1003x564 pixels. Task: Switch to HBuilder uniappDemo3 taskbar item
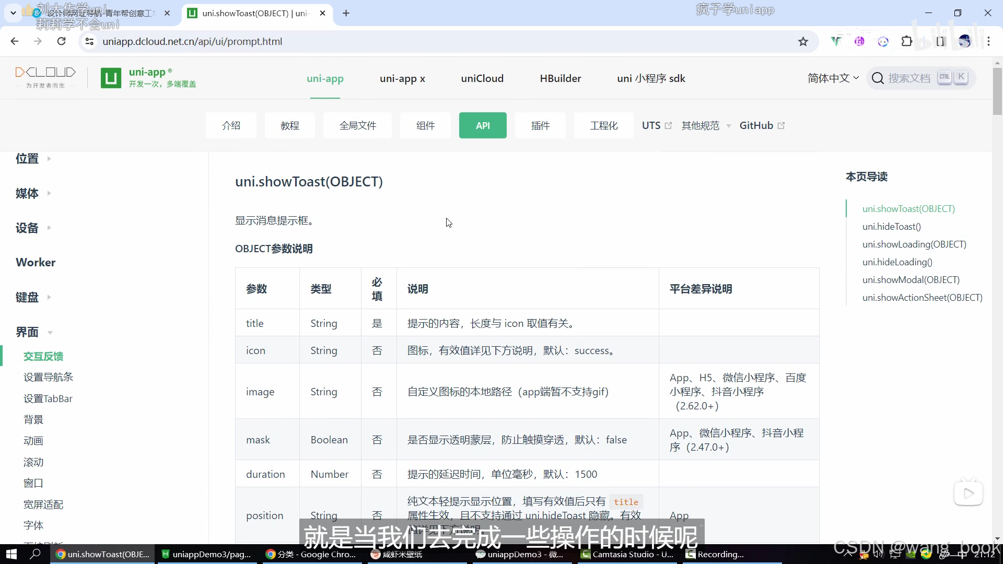tap(206, 555)
